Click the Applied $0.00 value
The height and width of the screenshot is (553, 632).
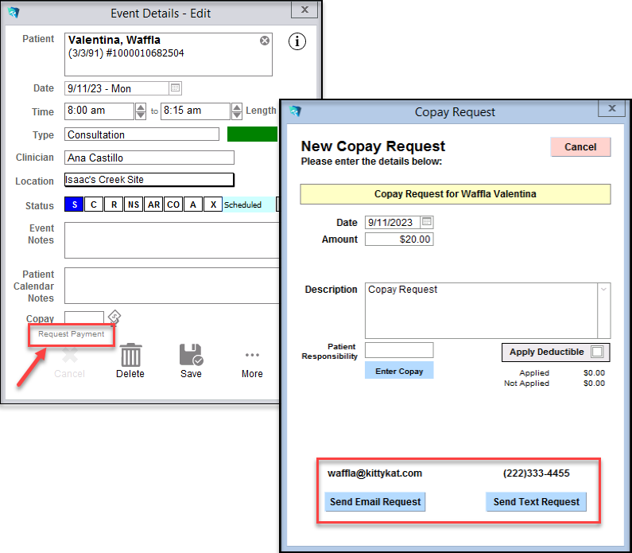[594, 372]
